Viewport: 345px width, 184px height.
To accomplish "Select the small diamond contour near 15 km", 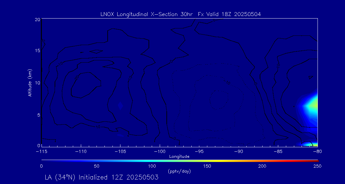I will (x=96, y=51).
